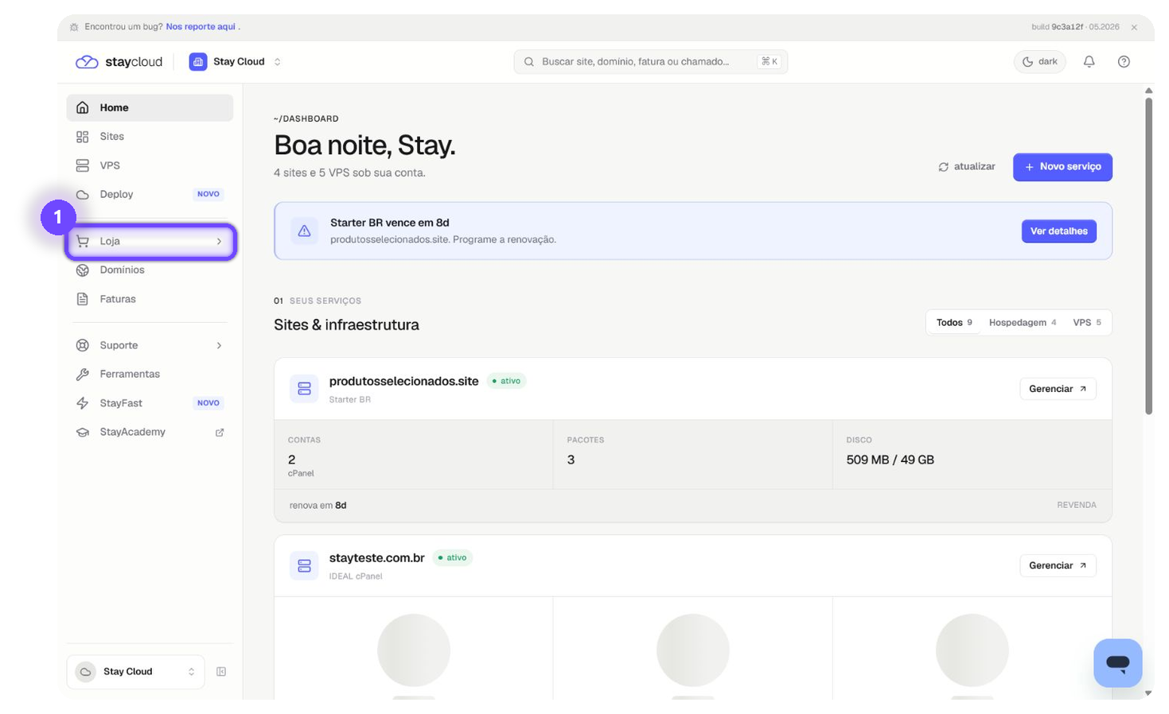Screen dimensions: 1169x714
Task: Open the notifications bell
Action: tap(1089, 62)
